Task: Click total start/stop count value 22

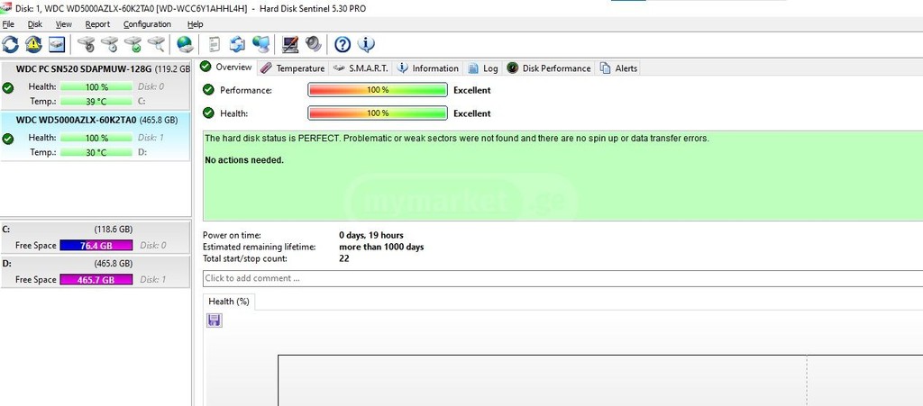Action: [343, 258]
